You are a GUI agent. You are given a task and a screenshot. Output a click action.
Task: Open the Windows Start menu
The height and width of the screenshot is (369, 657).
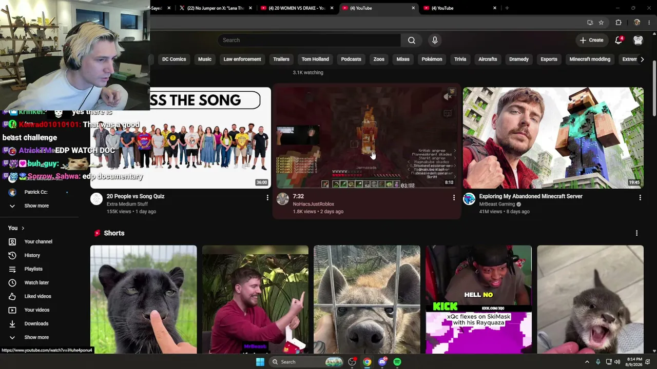coord(260,362)
